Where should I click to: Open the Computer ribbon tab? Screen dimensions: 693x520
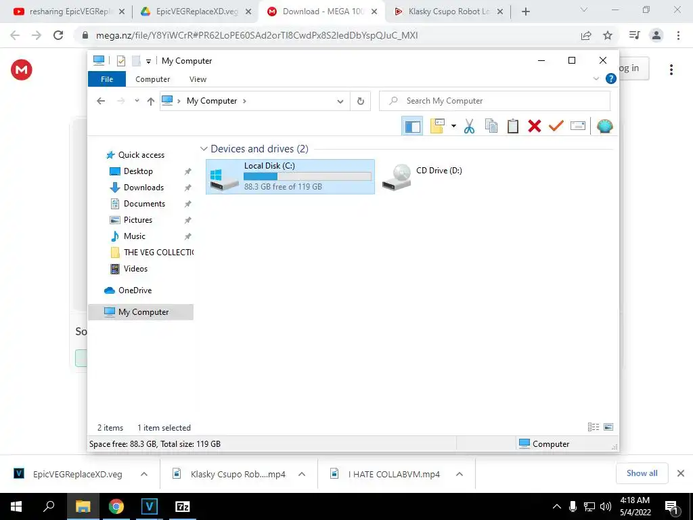click(152, 79)
